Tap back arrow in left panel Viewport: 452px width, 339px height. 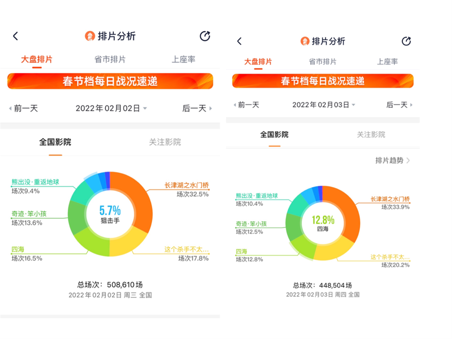point(15,36)
